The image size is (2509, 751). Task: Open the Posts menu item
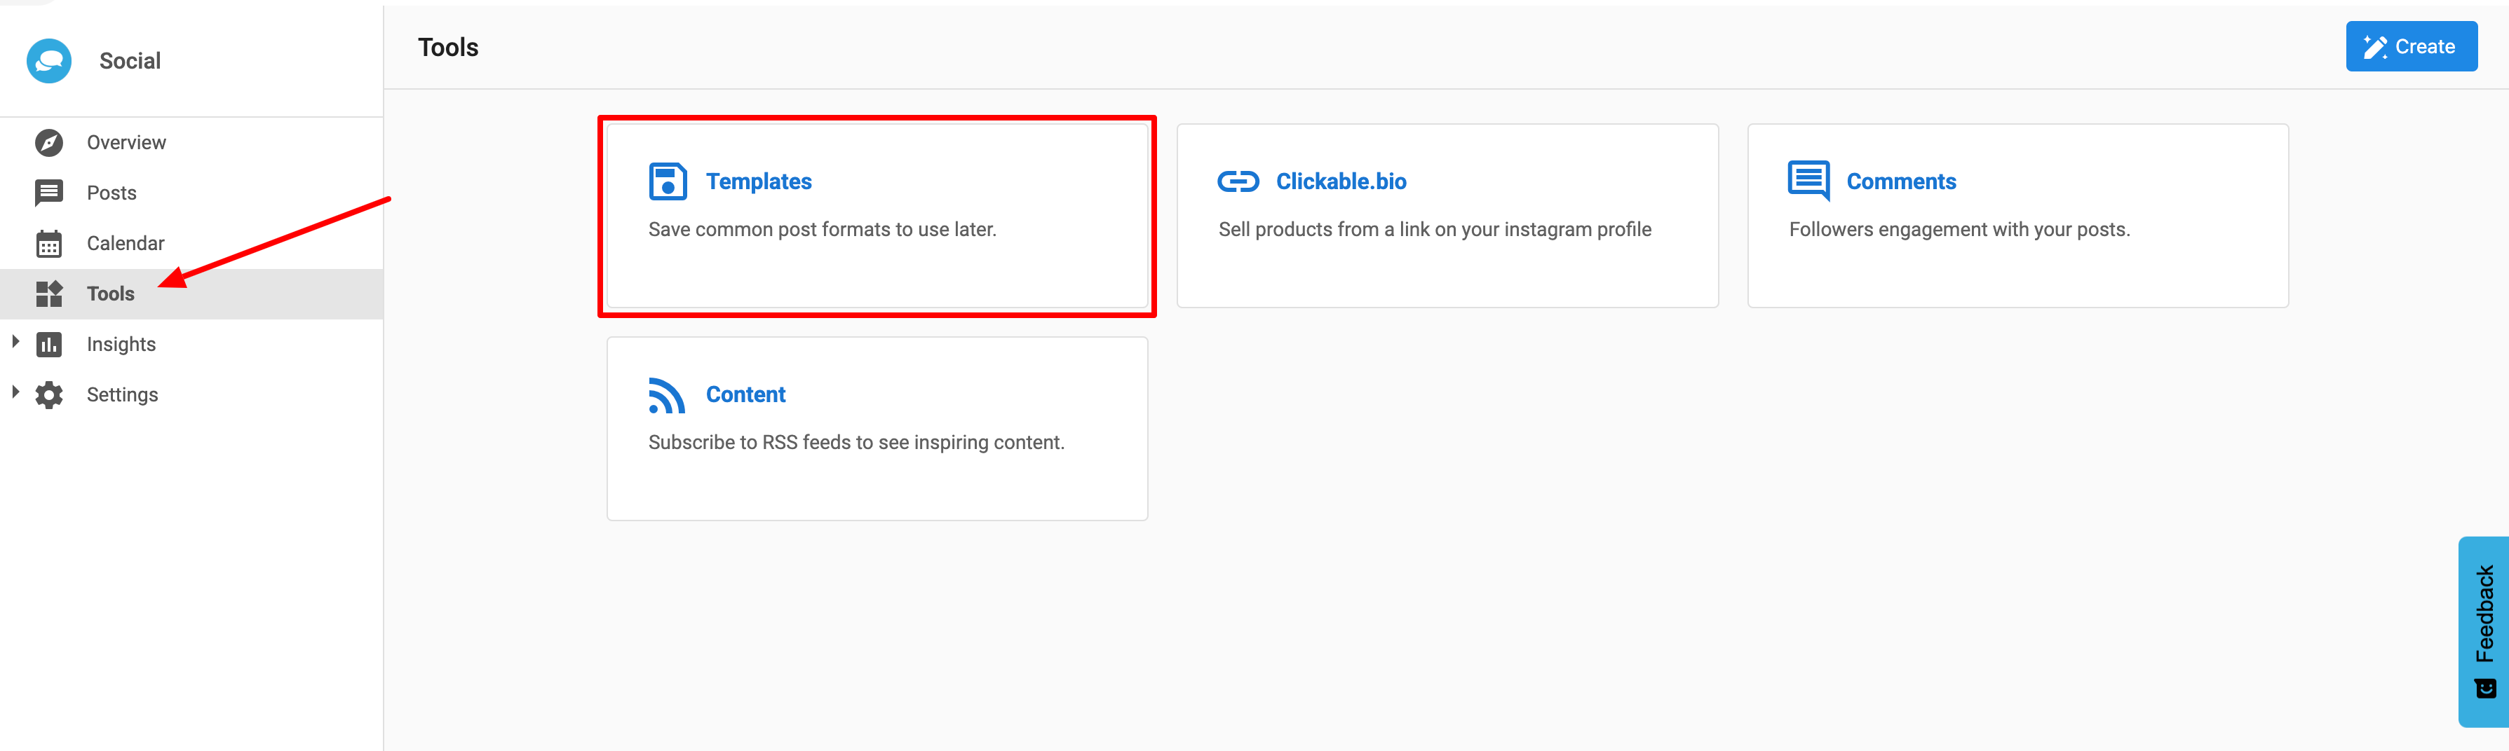pos(112,193)
